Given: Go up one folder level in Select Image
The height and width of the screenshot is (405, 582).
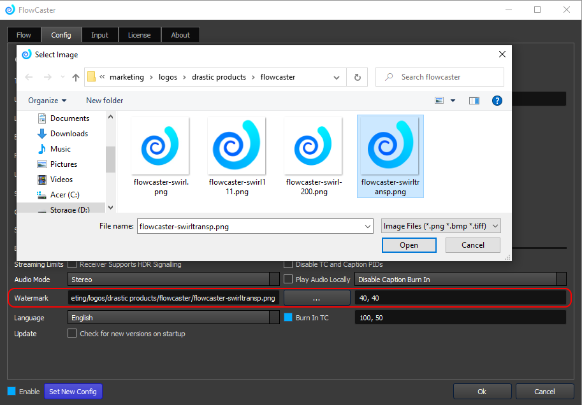Looking at the screenshot, I should tap(76, 77).
